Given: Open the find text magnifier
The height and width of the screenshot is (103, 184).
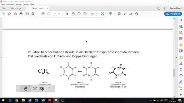Looking at the screenshot, I should (x=33, y=14).
